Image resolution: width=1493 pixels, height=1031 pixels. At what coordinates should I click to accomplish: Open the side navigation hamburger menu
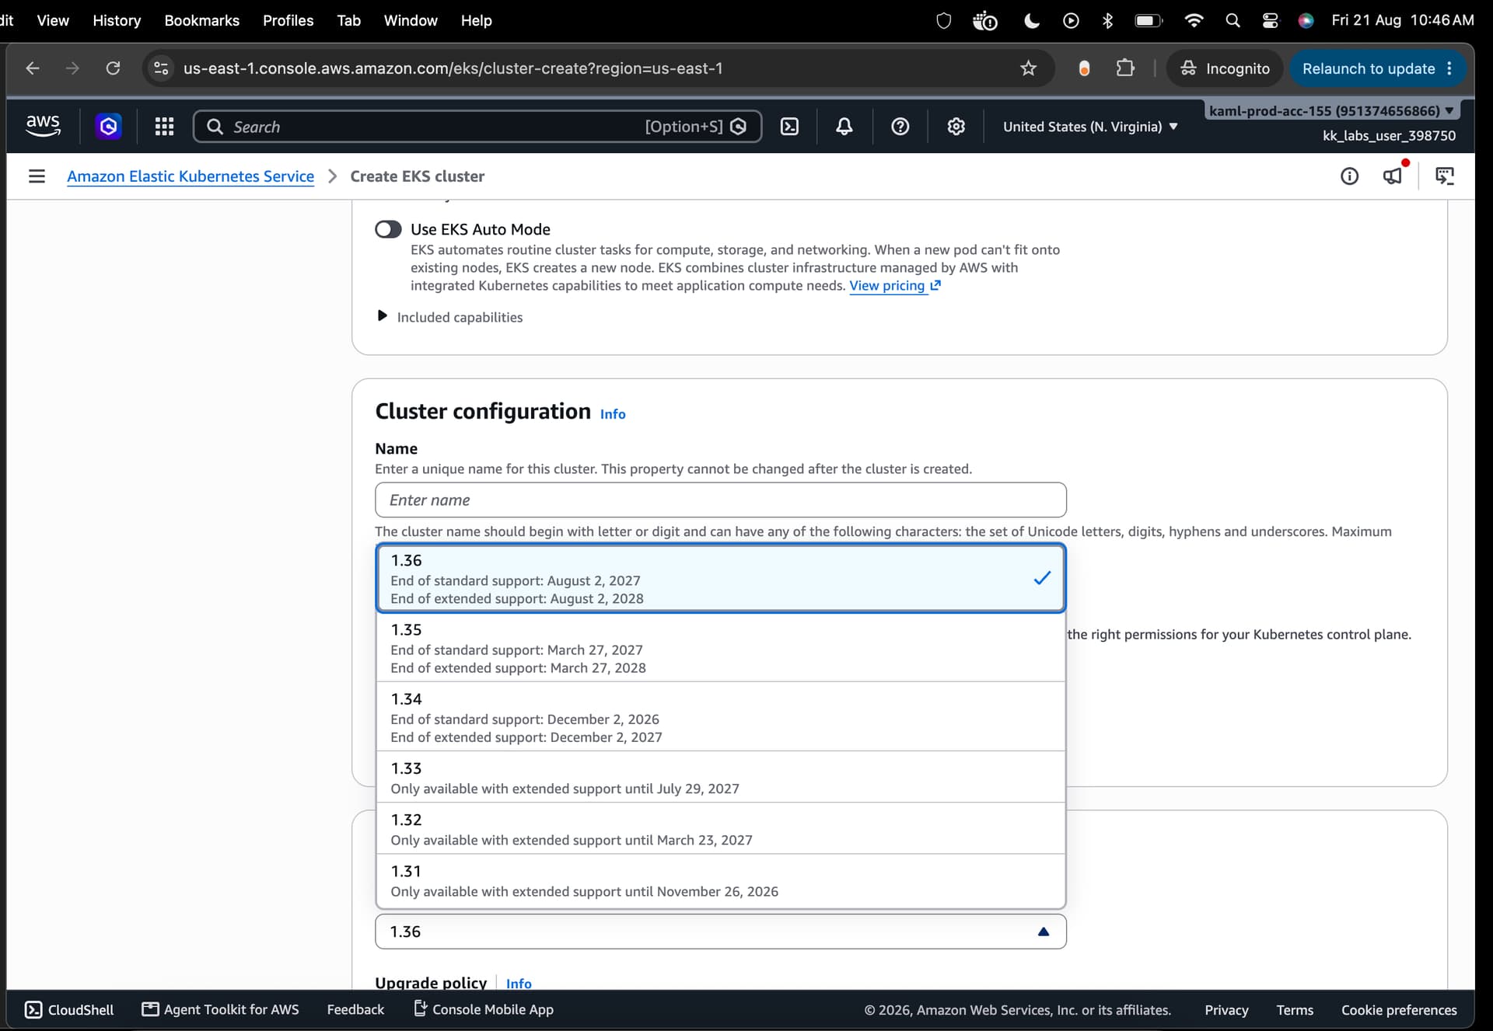point(37,176)
